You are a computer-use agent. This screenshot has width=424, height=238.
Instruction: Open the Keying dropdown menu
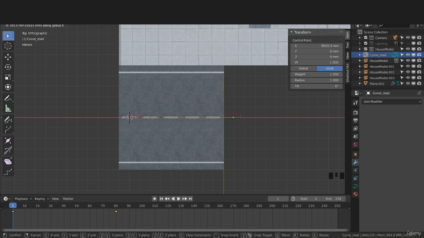(41, 198)
